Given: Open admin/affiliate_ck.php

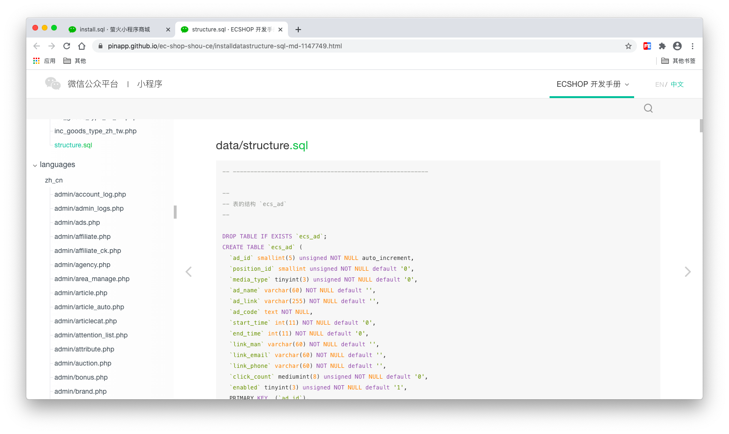Looking at the screenshot, I should (x=88, y=251).
